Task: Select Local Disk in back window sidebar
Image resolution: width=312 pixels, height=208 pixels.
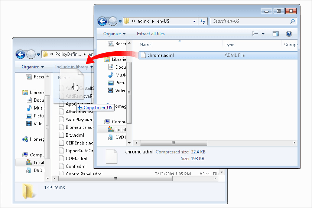Action: (35, 163)
